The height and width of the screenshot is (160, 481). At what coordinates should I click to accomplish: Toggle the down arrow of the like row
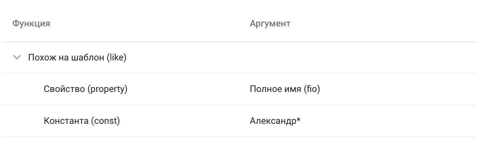pyautogui.click(x=17, y=58)
